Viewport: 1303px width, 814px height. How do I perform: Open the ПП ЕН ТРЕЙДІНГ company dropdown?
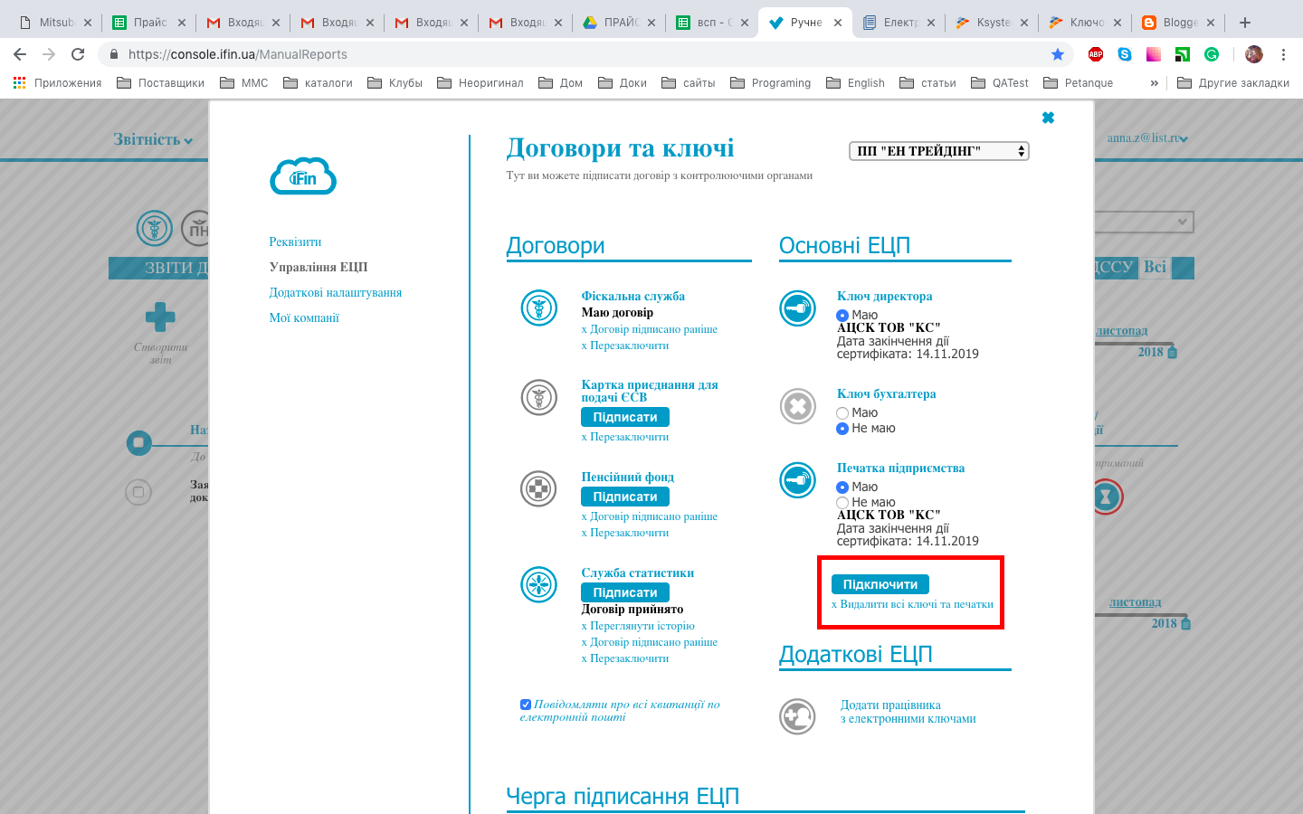tap(939, 150)
